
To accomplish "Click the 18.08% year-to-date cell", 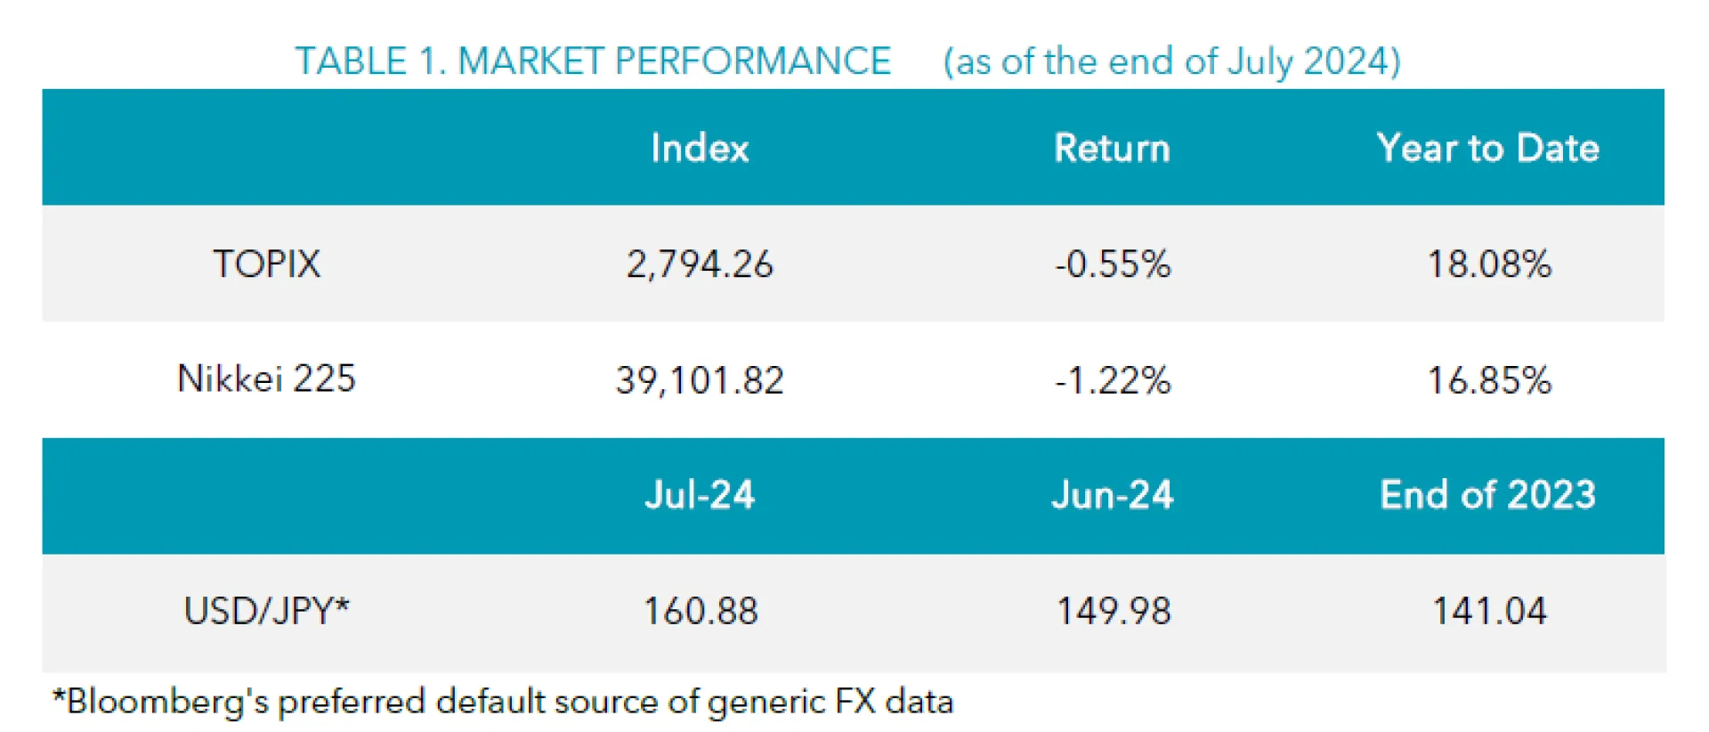I will click(x=1489, y=264).
